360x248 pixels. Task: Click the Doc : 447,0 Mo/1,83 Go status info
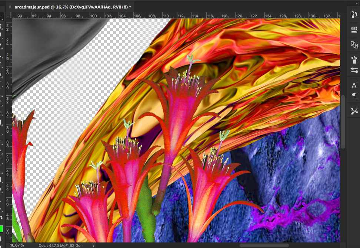pos(59,245)
